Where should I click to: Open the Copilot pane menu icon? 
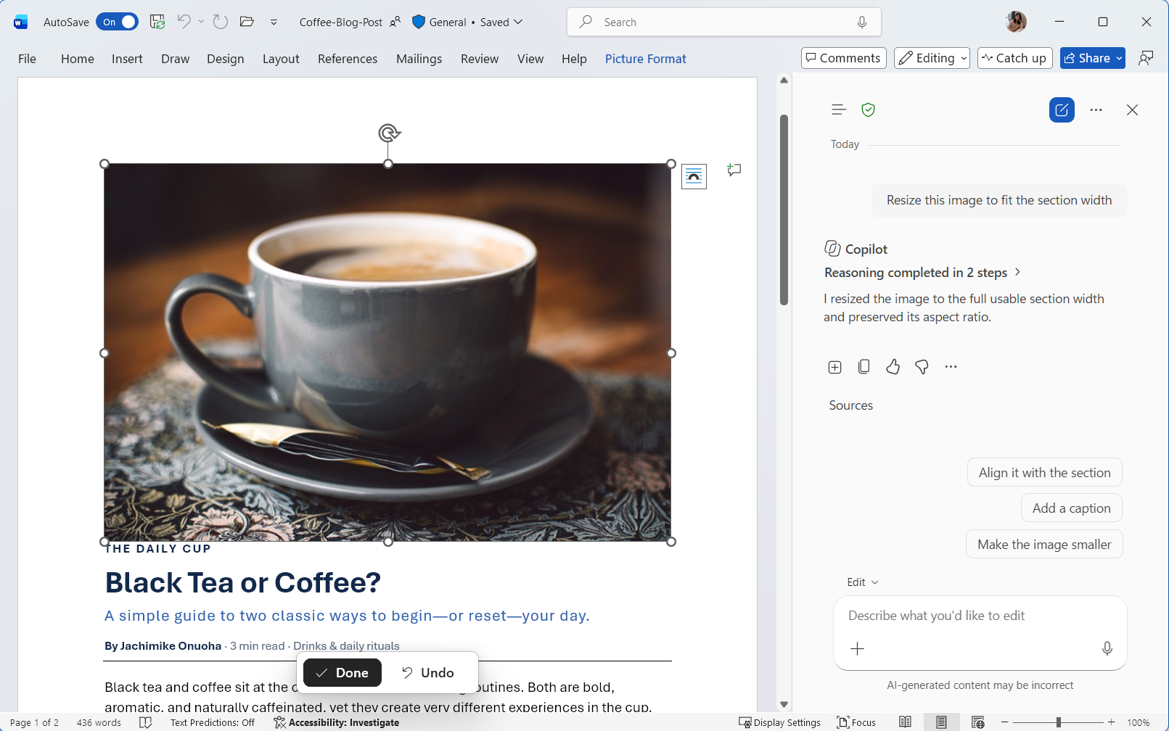click(x=839, y=110)
